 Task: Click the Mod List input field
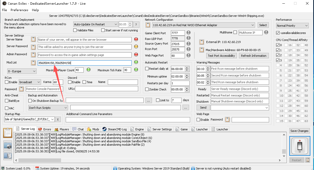point(84,63)
